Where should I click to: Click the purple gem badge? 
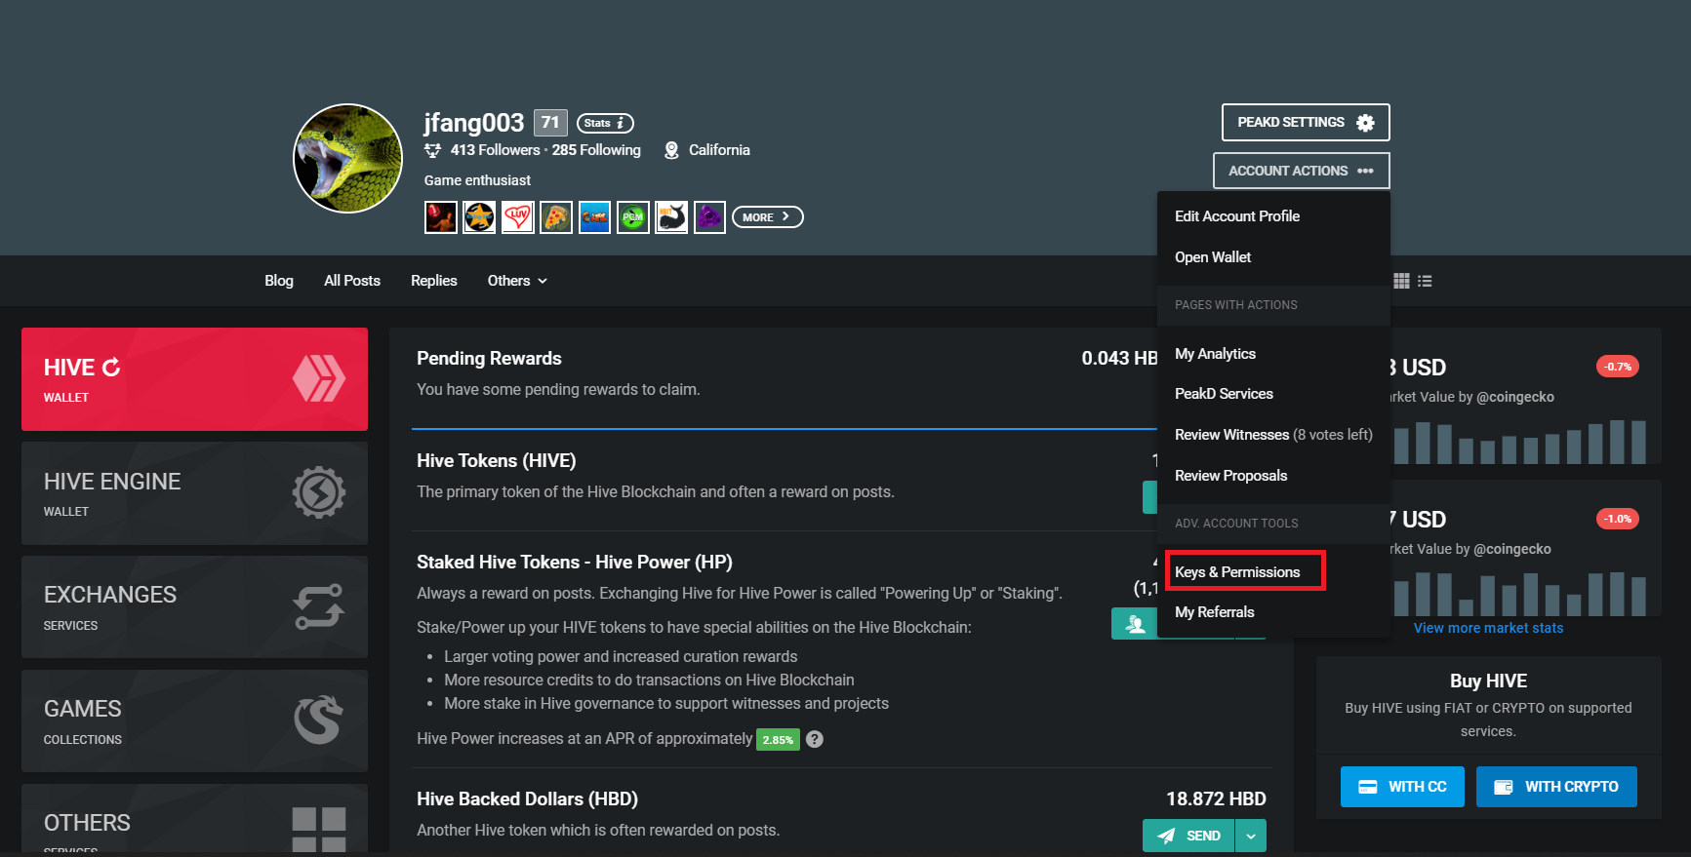click(709, 217)
